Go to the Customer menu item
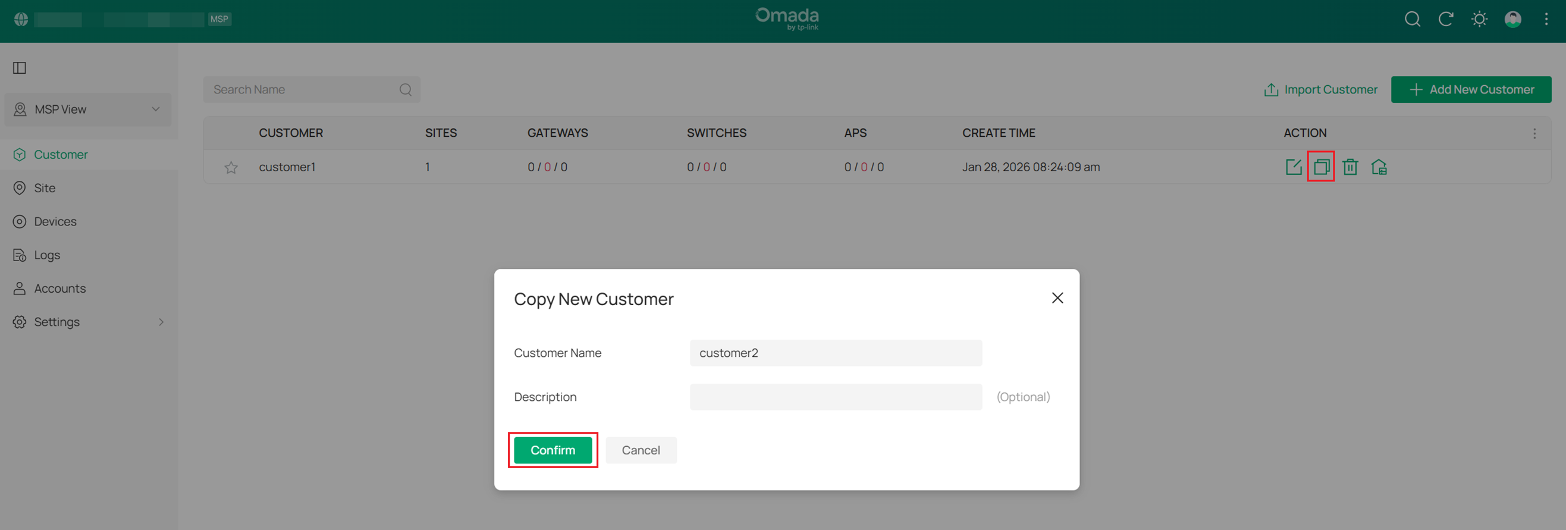This screenshot has height=530, width=1566. 61,155
